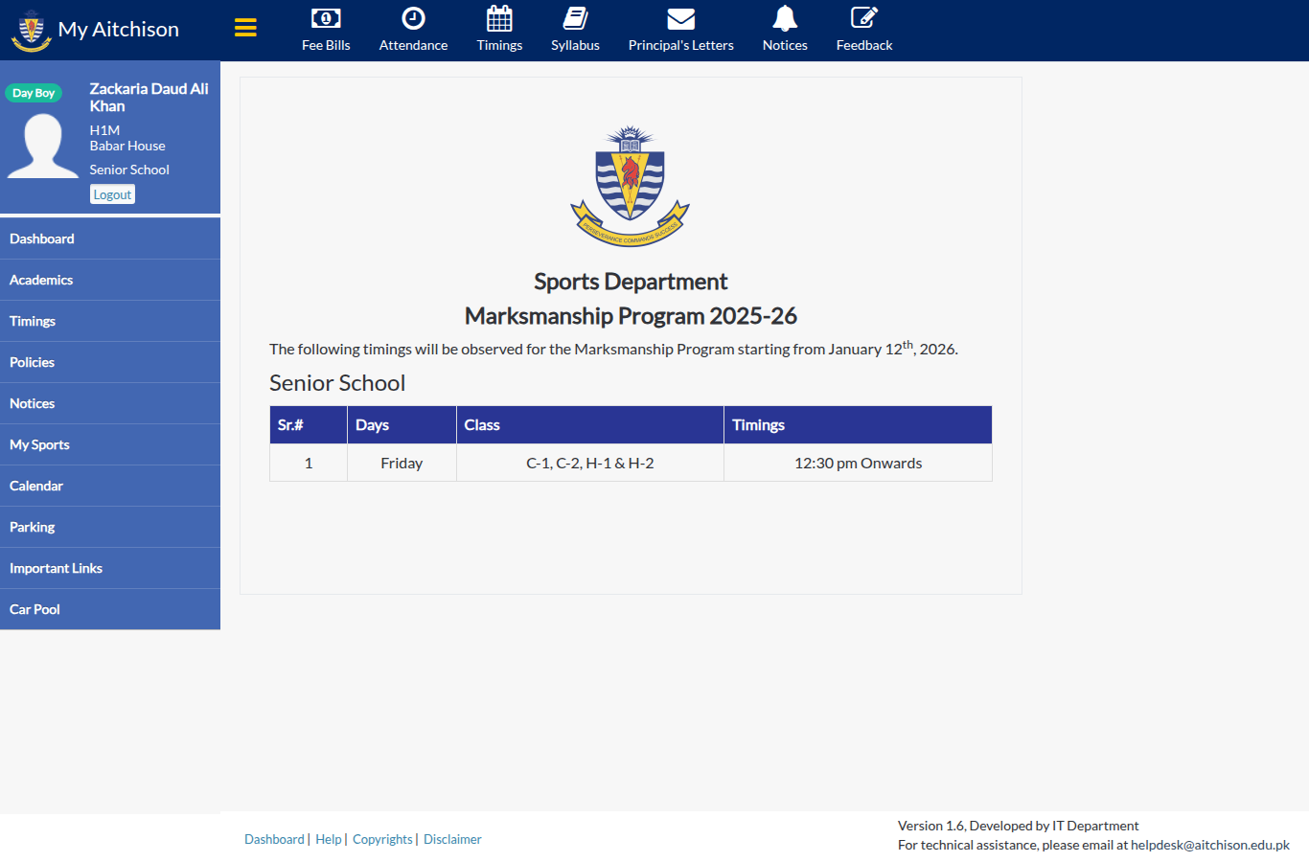Open Car Pool in the sidebar
Screen dimensions: 1309x862
point(110,609)
